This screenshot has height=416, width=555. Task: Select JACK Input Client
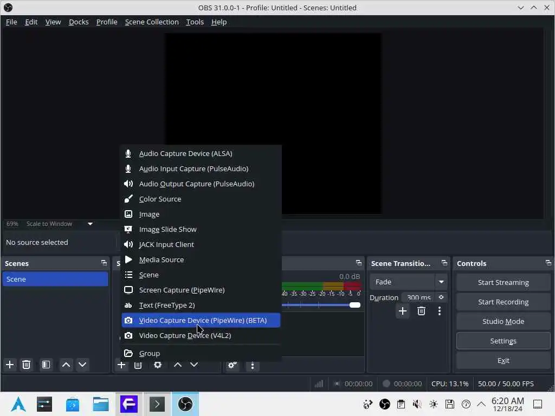point(201,244)
